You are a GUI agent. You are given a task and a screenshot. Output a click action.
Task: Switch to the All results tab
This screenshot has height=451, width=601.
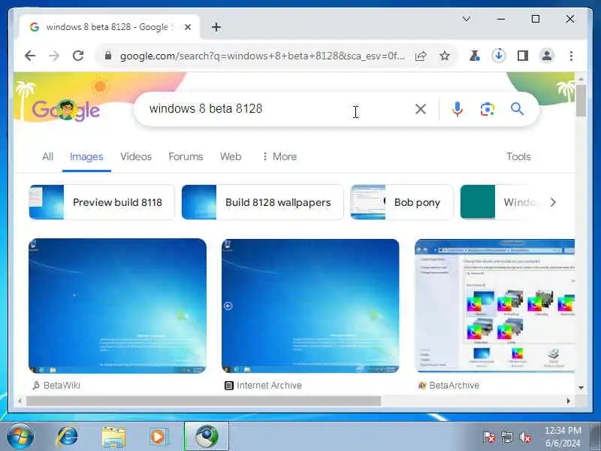point(47,156)
